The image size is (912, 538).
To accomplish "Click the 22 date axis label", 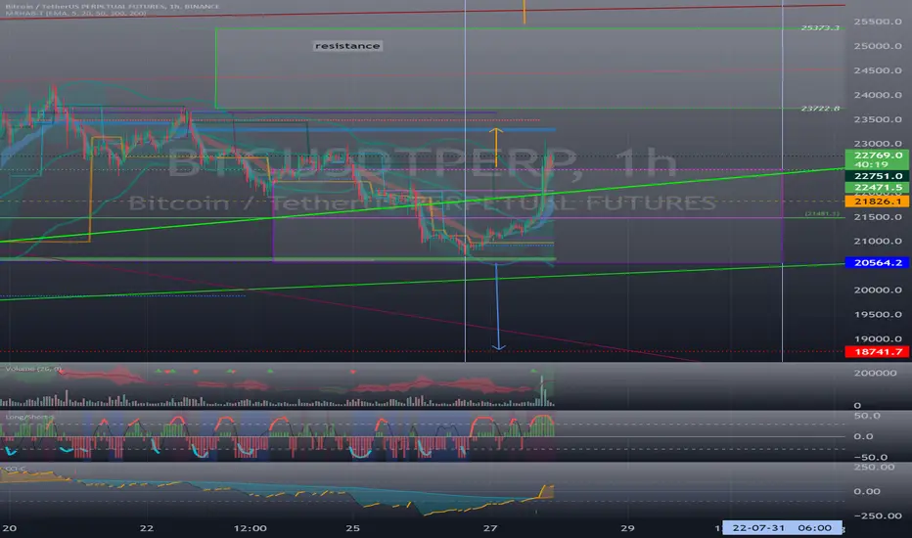I will [x=147, y=528].
